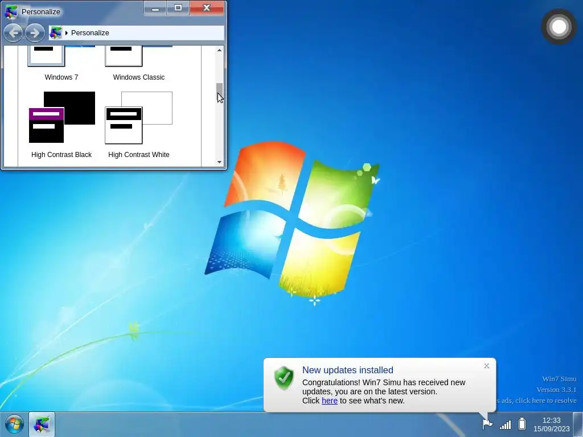Click the 'Windows 7' theme label
Image resolution: width=583 pixels, height=437 pixels.
(61, 77)
